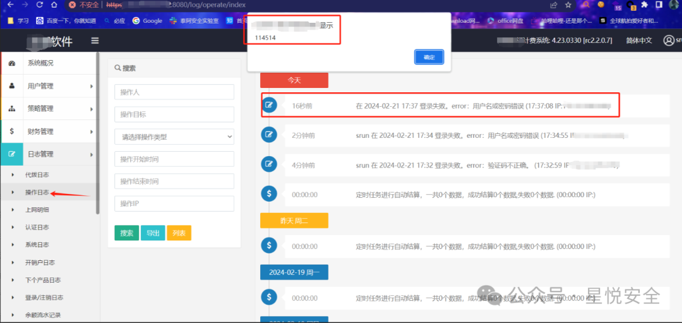Open the 简体中文 language selector

click(x=639, y=40)
